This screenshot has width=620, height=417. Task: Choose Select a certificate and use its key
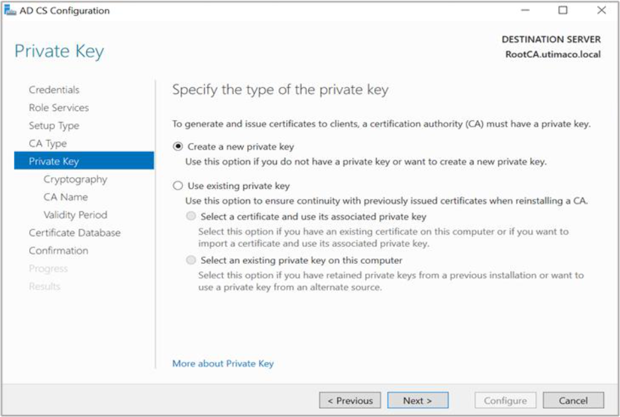coord(191,217)
